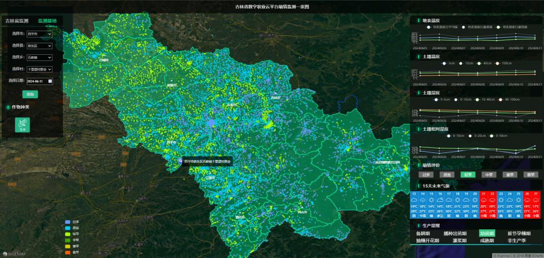Viewport: 544px width, 258px height.
Task: Toggle the 5cm soil temperature legend
Action: click(x=448, y=63)
